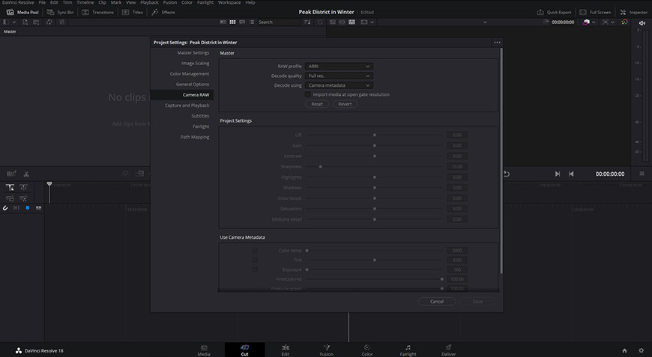Mute audio with the speaker icon
The height and width of the screenshot is (357, 652).
pos(642,23)
